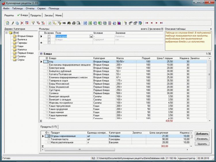Select the Напитки category in tree

21,49
